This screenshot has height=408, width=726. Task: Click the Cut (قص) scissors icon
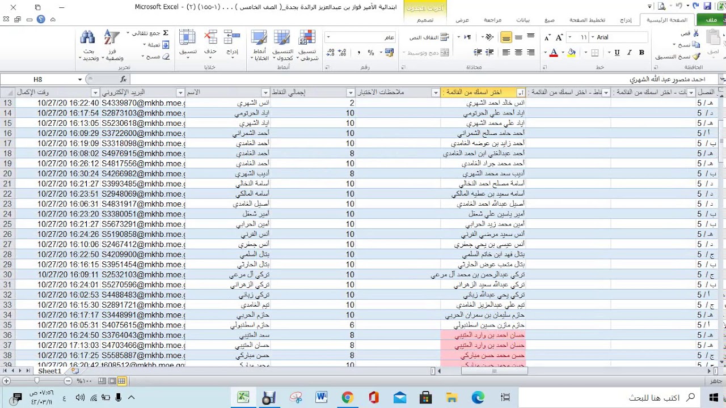click(x=697, y=33)
